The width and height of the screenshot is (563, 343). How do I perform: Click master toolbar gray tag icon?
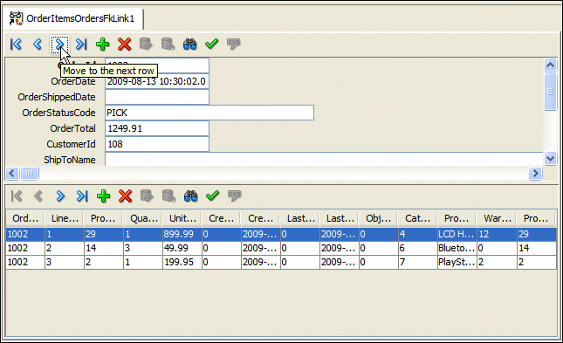pos(234,45)
